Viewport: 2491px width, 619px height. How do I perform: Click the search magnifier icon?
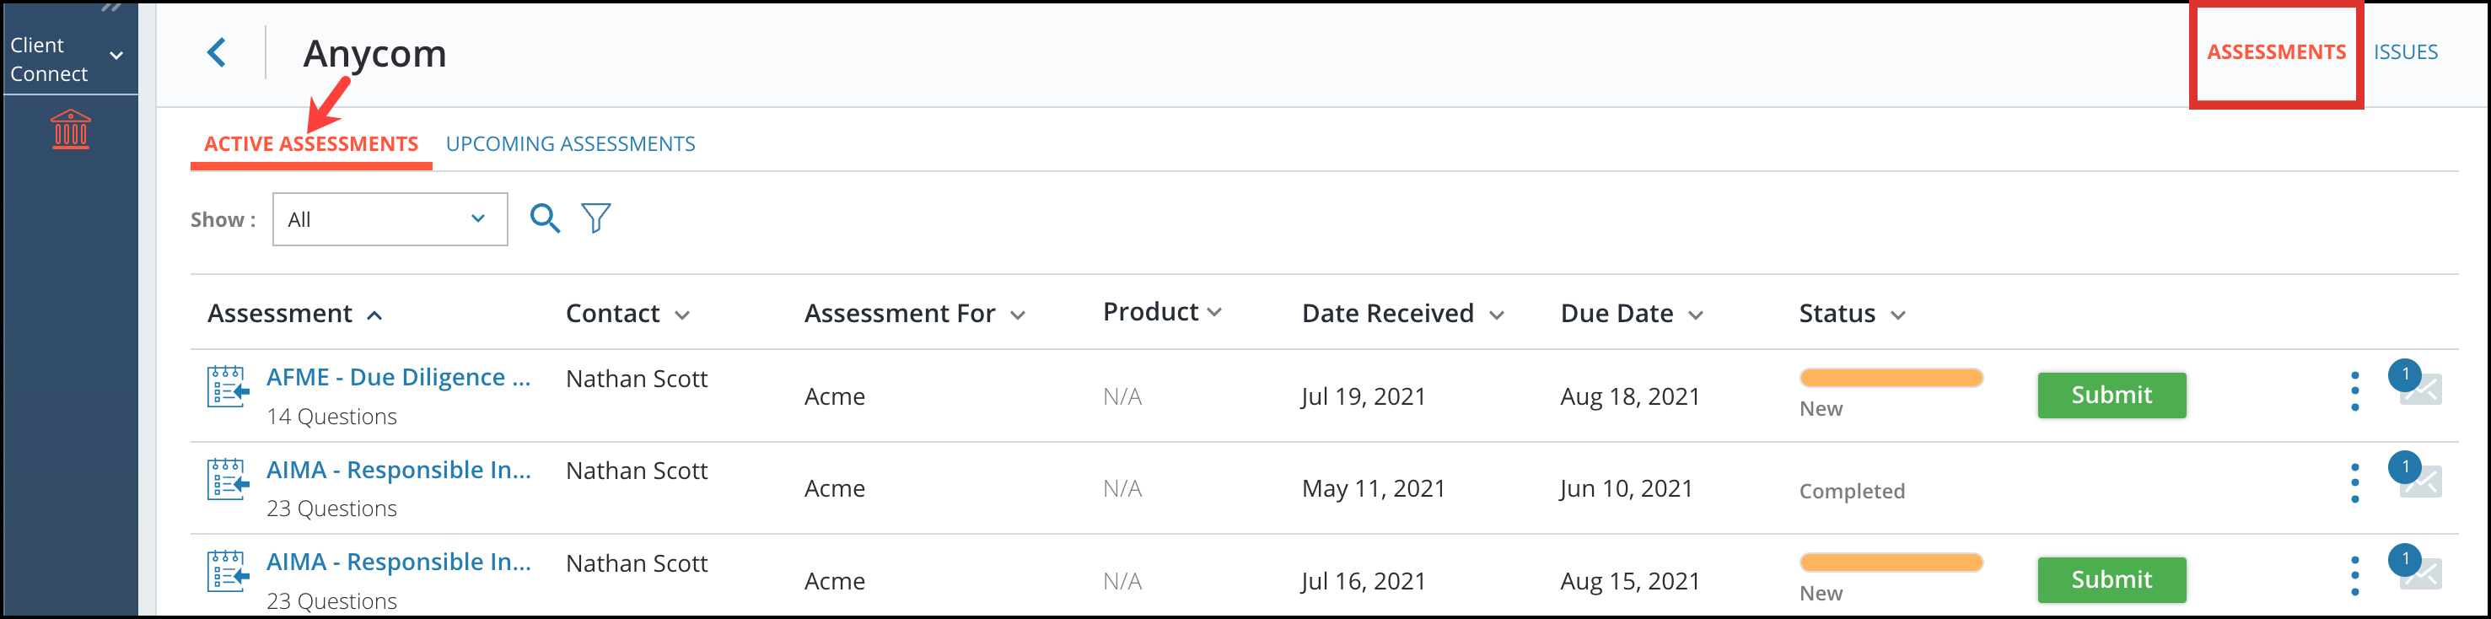pyautogui.click(x=545, y=218)
